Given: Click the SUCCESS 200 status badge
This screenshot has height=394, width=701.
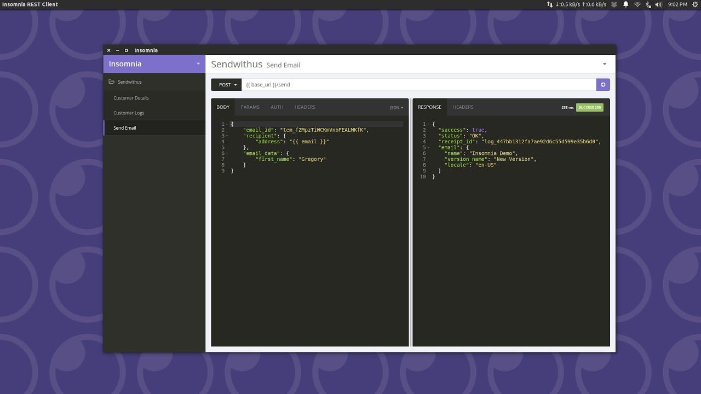Looking at the screenshot, I should coord(590,107).
